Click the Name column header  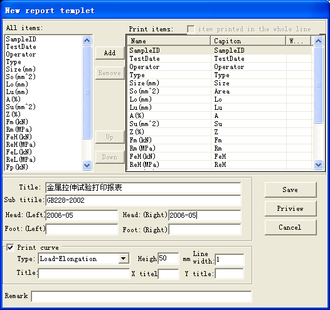point(169,41)
